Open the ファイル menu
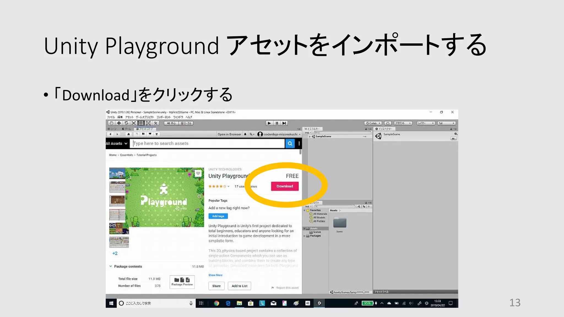The width and height of the screenshot is (564, 317). click(111, 117)
